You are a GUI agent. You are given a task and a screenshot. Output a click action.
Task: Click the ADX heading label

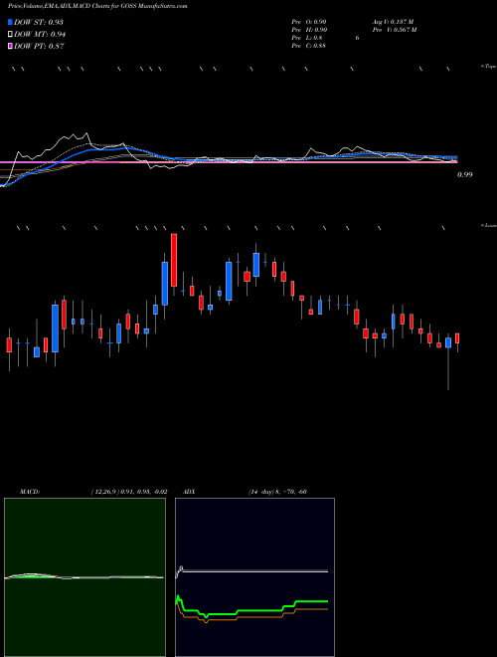click(190, 492)
